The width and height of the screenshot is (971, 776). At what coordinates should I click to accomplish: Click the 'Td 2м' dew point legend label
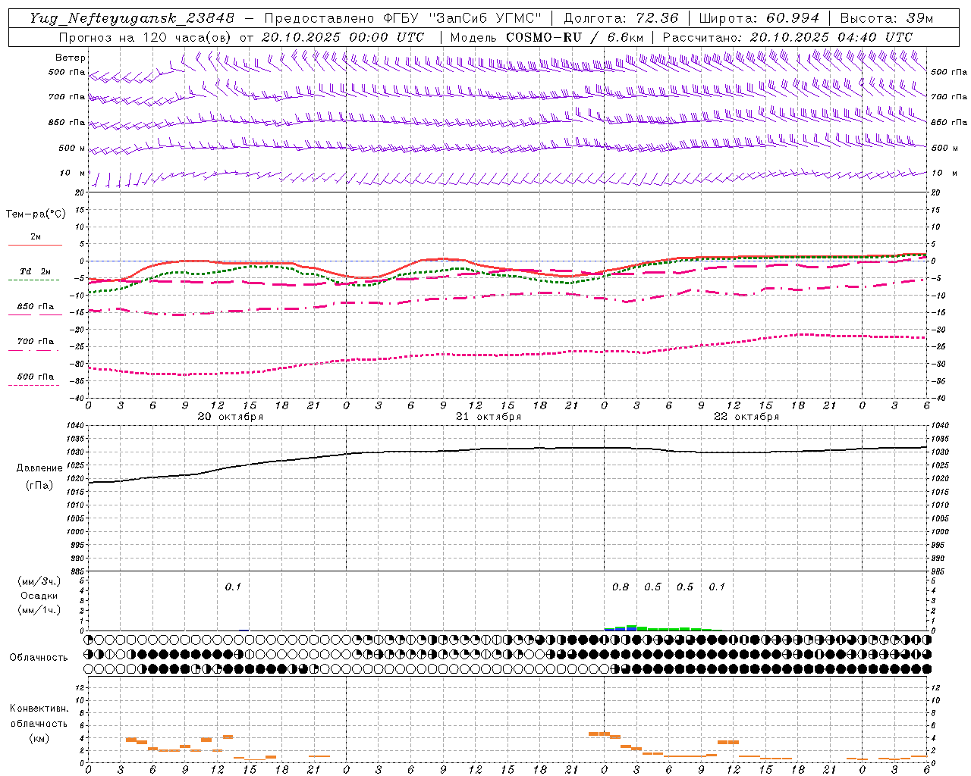36,271
